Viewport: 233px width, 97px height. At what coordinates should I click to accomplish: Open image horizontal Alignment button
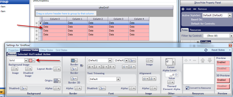146,79
